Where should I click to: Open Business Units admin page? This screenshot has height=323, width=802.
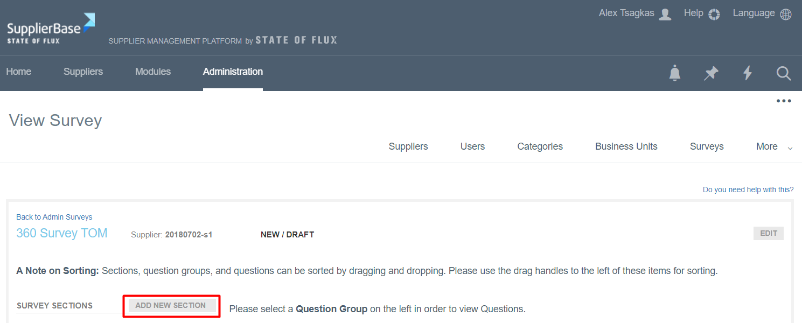tap(626, 146)
